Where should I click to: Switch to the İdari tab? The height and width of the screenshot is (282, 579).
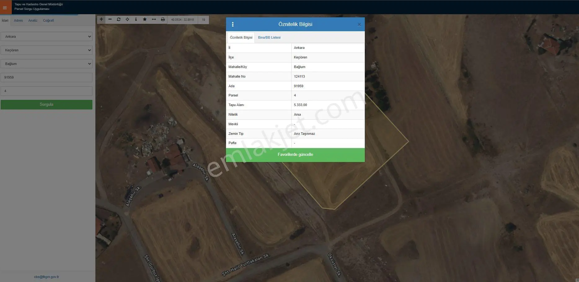[x=5, y=20]
